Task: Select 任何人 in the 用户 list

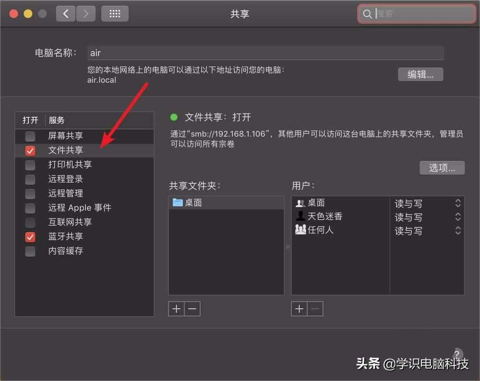Action: [x=340, y=230]
